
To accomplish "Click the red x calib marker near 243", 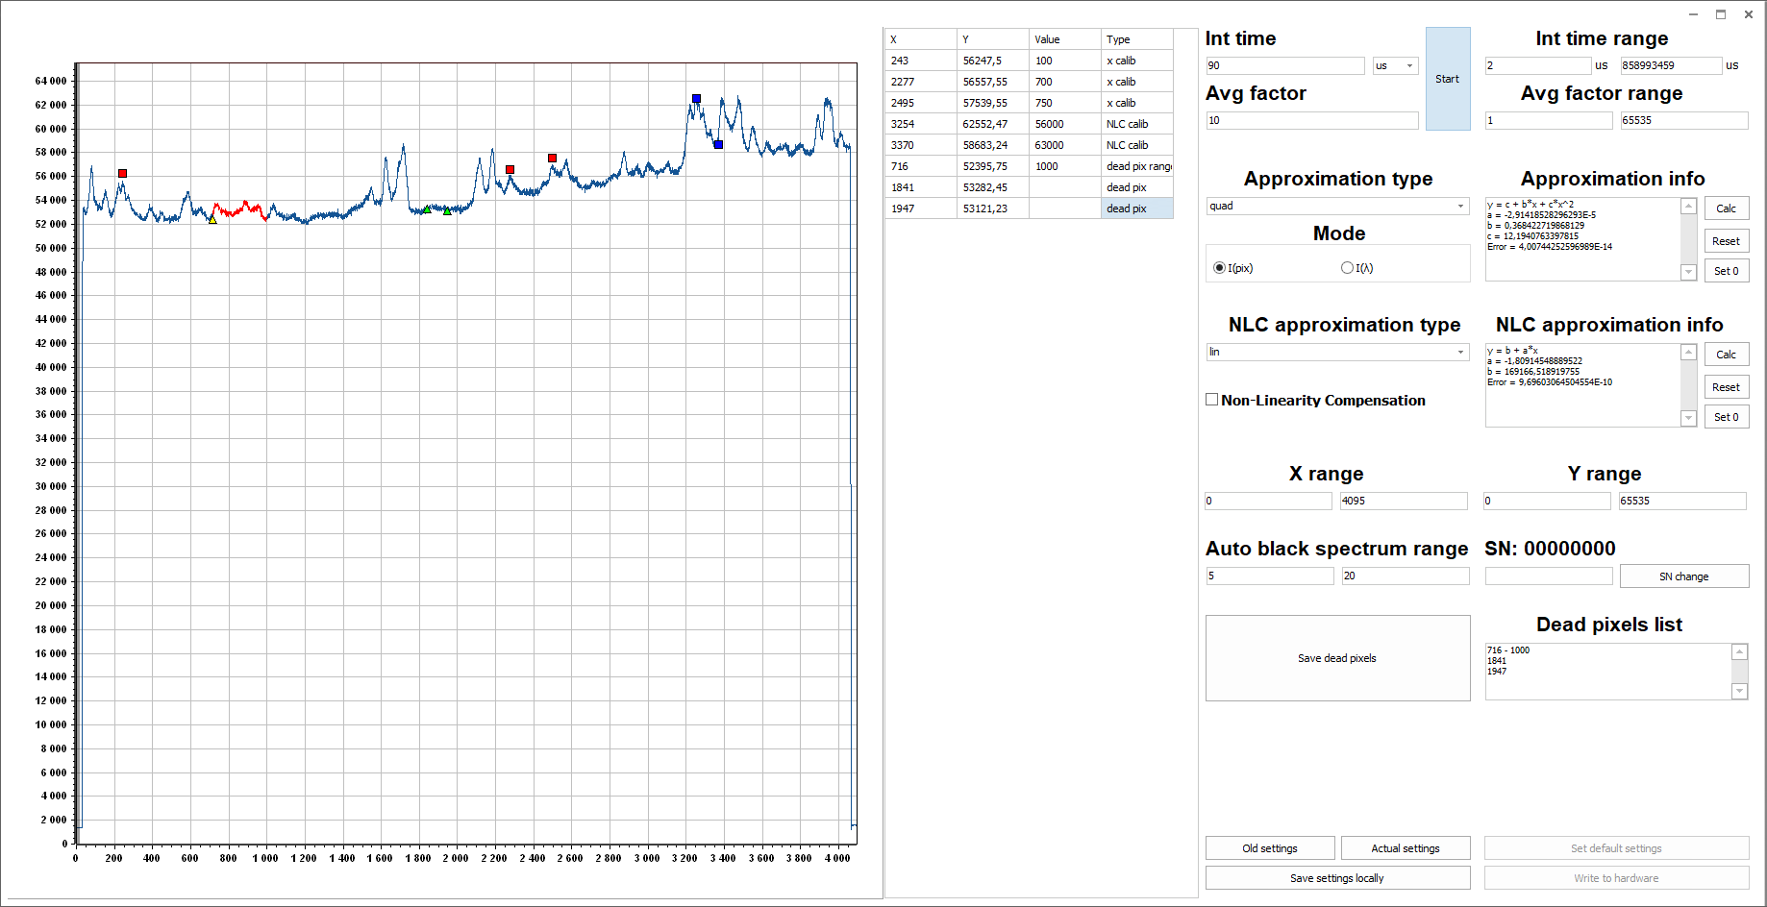I will (x=122, y=174).
